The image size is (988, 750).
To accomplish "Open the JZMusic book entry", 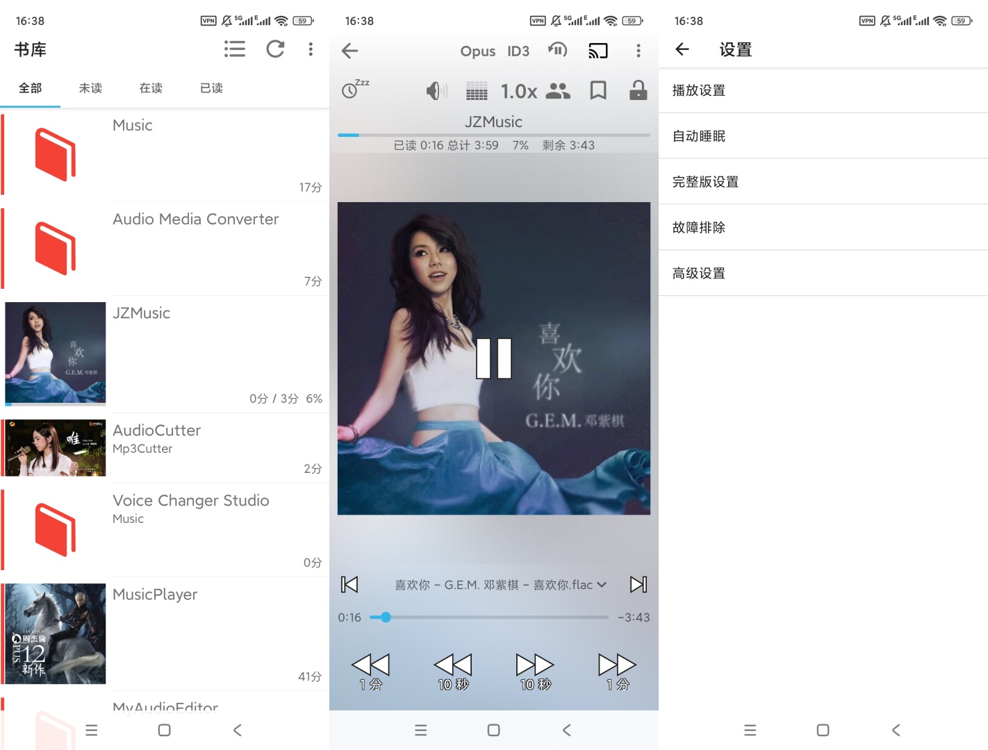I will click(x=165, y=354).
